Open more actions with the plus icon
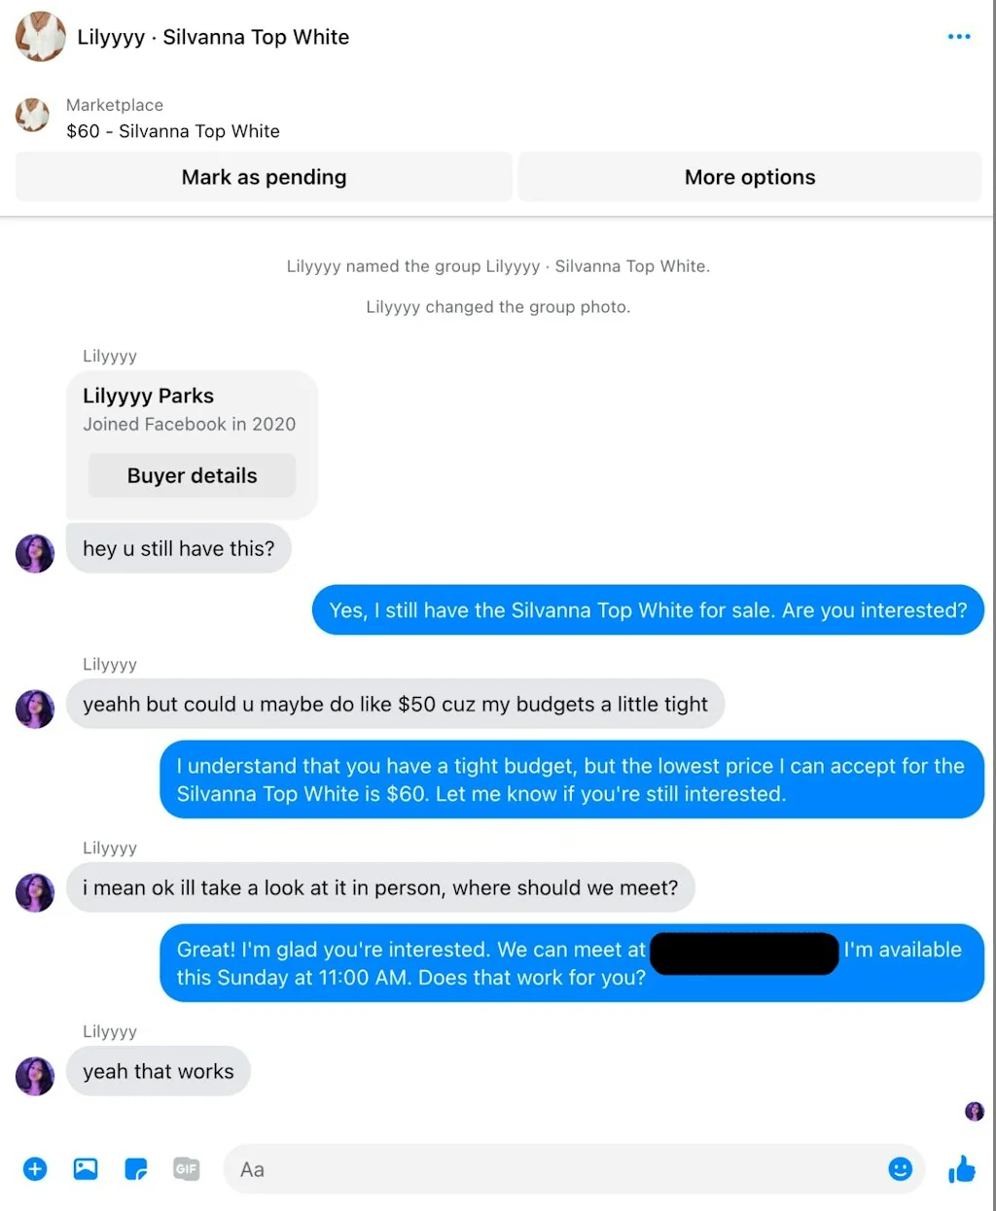Screen dimensions: 996x1211 35,1169
